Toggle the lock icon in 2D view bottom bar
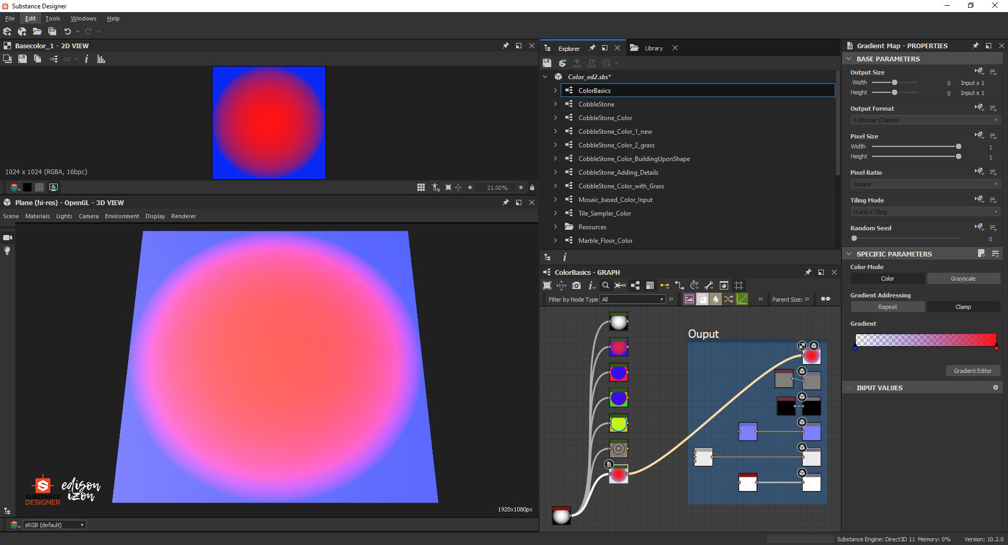 pos(532,187)
